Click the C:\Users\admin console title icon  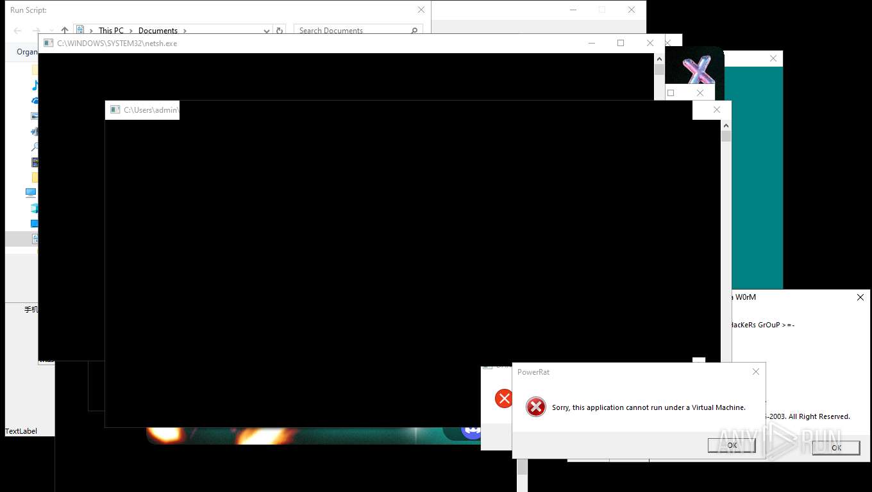[115, 110]
